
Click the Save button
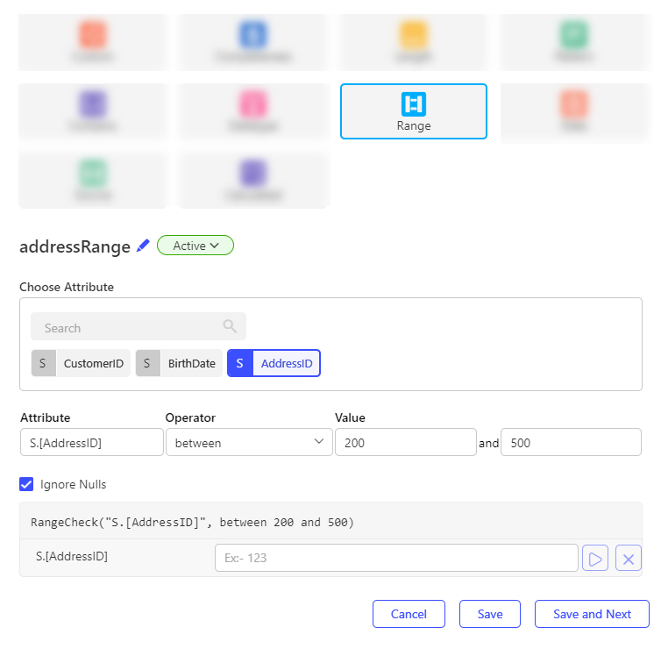tap(489, 614)
